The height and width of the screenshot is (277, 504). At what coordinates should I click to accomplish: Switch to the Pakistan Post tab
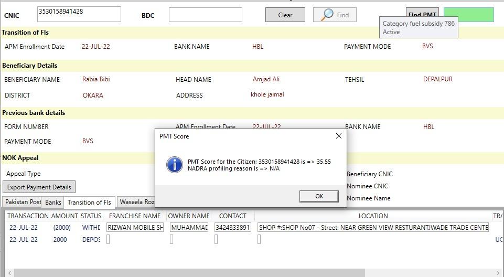pyautogui.click(x=22, y=202)
